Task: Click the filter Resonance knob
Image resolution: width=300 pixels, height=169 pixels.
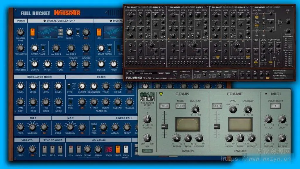Action: pyautogui.click(x=94, y=86)
